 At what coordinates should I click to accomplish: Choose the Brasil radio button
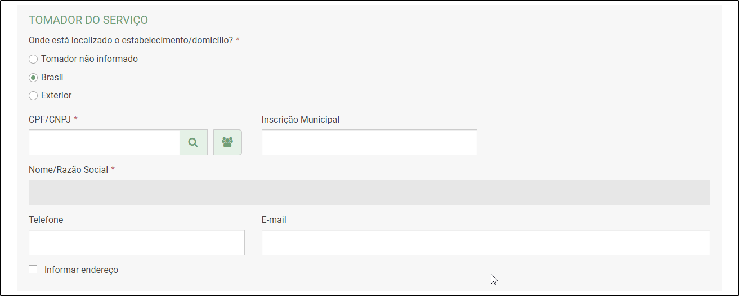tap(33, 78)
